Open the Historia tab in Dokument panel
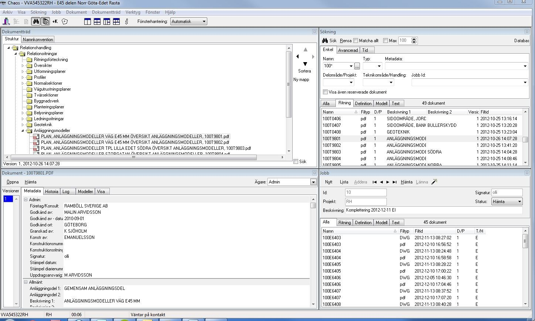This screenshot has width=535, height=321. tap(51, 192)
